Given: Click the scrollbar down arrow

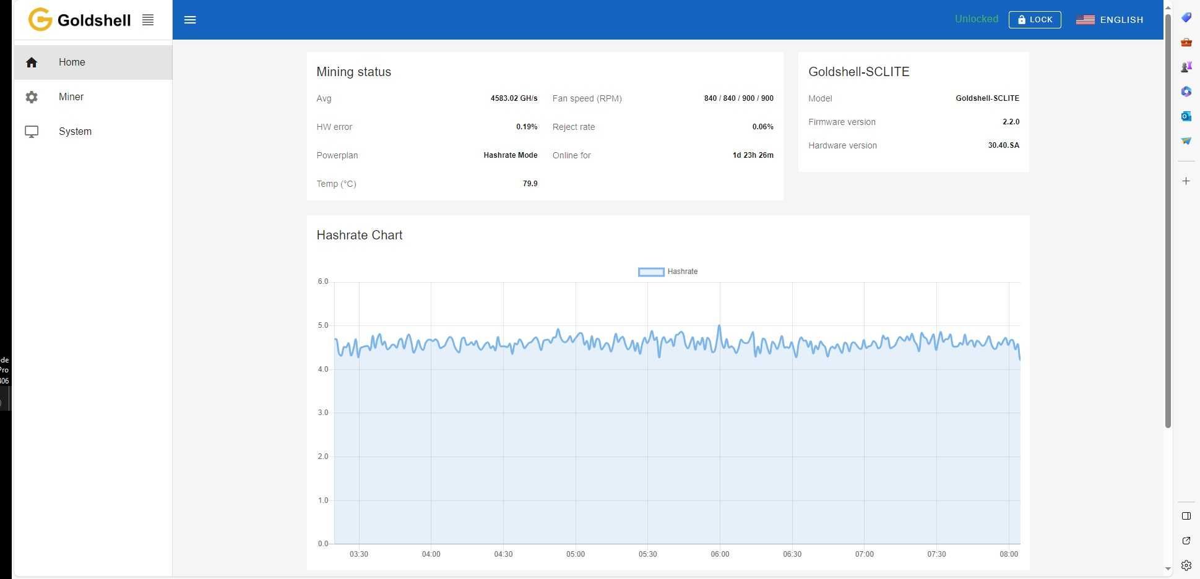Looking at the screenshot, I should (x=1168, y=568).
